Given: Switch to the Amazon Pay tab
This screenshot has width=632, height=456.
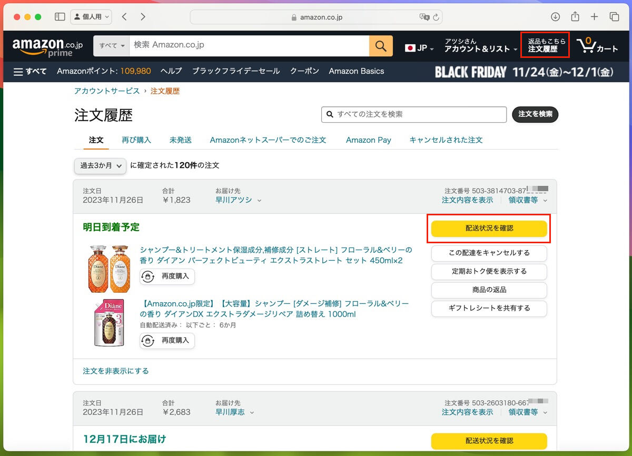Looking at the screenshot, I should click(x=369, y=140).
